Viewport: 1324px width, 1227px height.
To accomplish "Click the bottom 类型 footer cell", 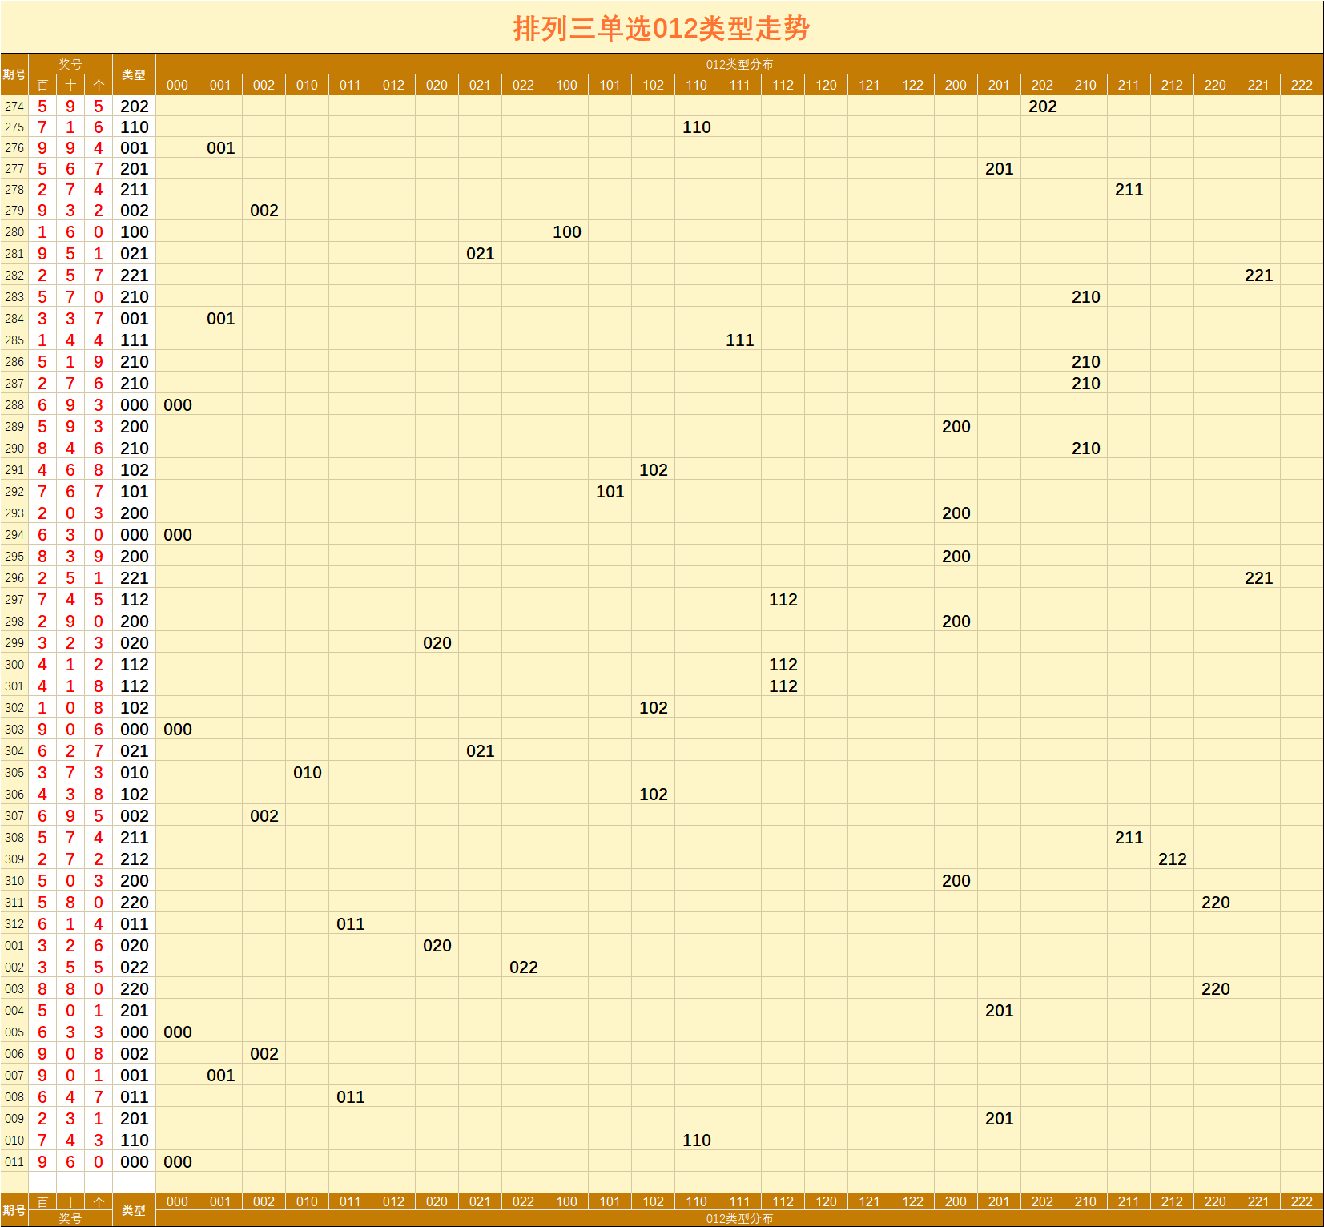I will (x=134, y=1210).
